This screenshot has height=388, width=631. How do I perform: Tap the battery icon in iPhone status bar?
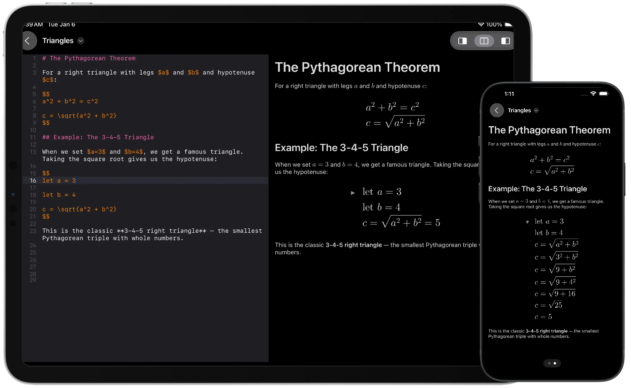(603, 94)
